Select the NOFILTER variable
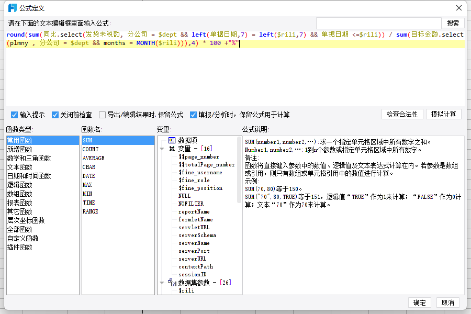This screenshot has width=471, height=314. [190, 204]
